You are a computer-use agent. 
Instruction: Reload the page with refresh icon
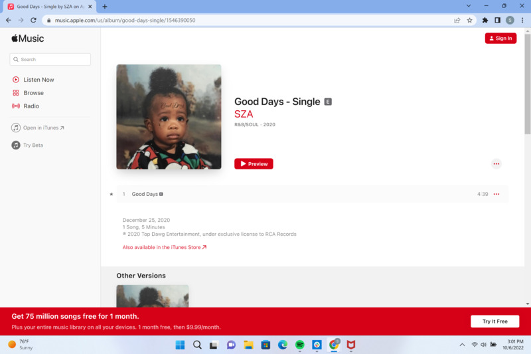tap(33, 20)
